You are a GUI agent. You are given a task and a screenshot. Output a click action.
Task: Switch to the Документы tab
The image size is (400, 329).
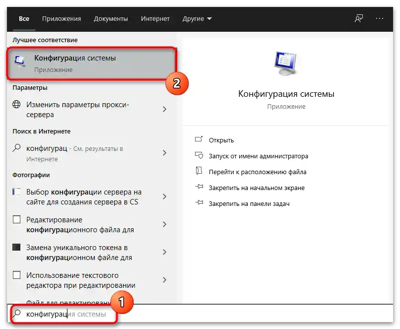[111, 19]
